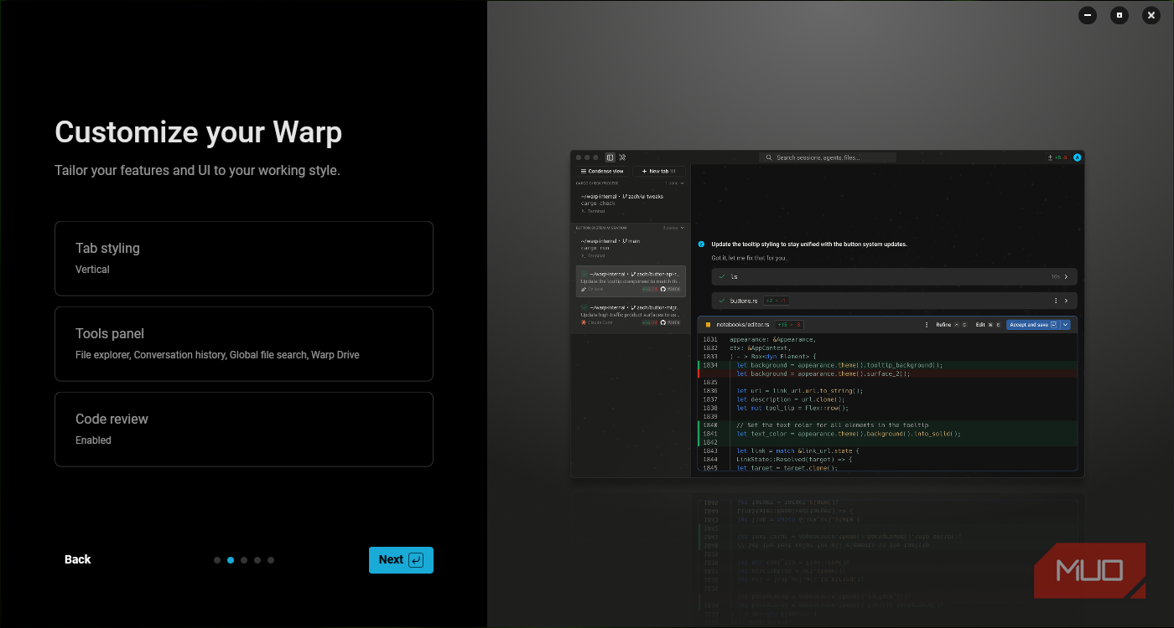Click the search sessions field in preview
Viewport: 1174px width, 628px height.
(x=828, y=157)
